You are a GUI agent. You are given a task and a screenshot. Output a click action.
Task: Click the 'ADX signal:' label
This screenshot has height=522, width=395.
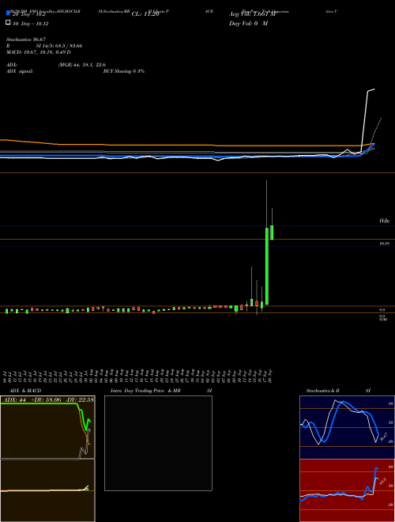19,71
